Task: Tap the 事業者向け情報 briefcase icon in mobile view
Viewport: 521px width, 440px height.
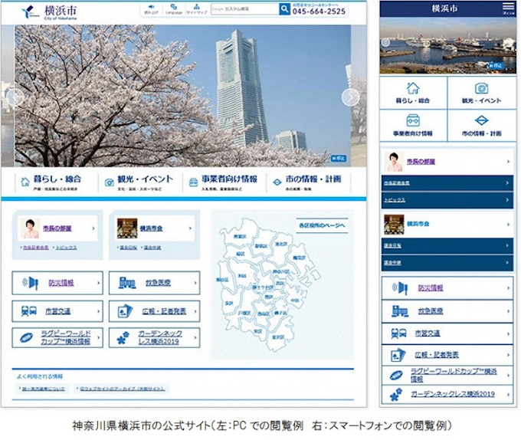Action: [x=413, y=125]
